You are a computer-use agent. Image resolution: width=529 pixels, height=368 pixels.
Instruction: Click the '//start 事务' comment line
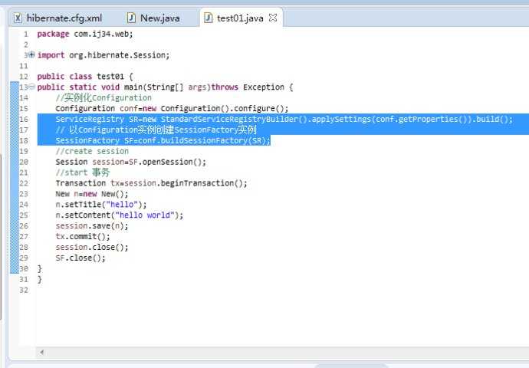(x=83, y=172)
